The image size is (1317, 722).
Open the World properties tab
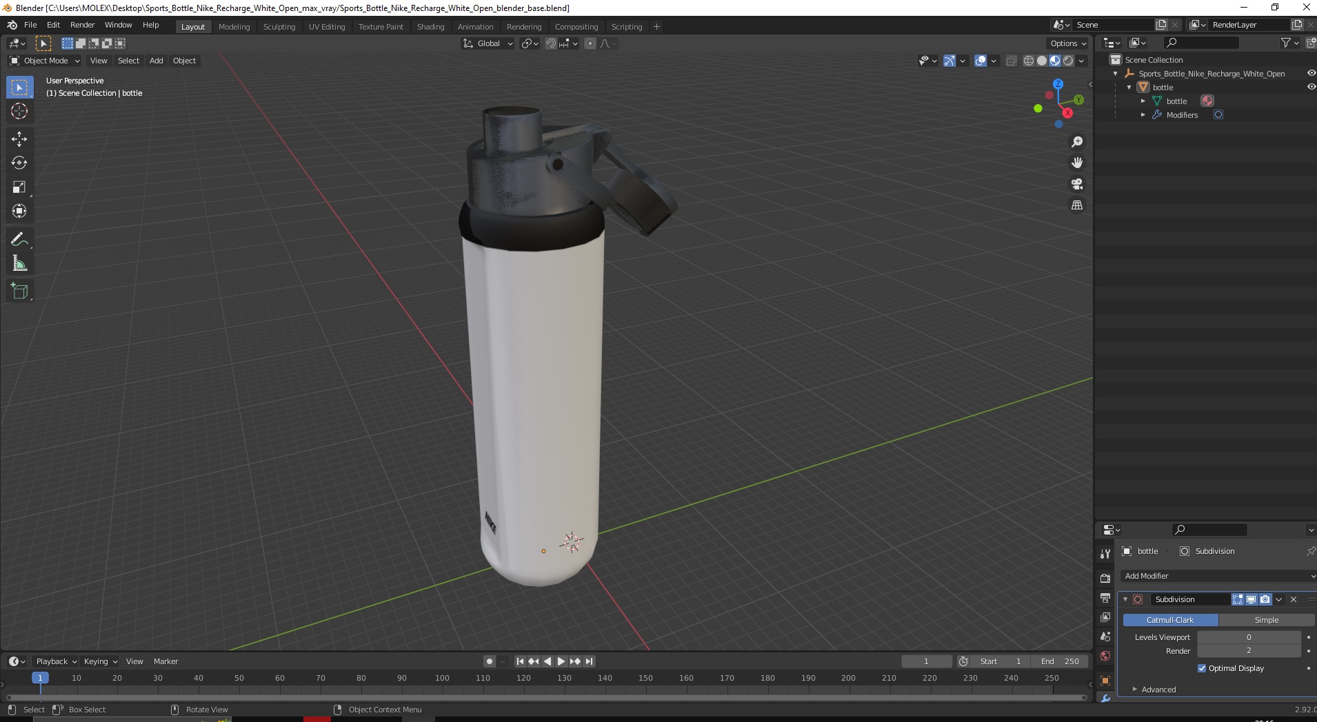[1105, 656]
